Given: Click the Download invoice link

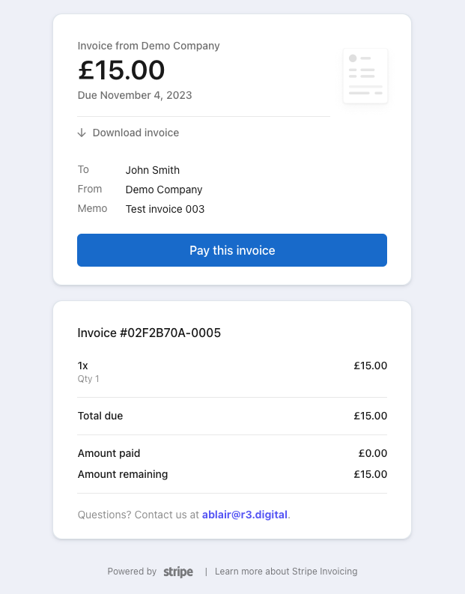Looking at the screenshot, I should click(x=136, y=133).
